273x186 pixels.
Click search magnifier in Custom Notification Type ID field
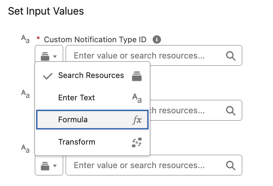click(x=231, y=56)
